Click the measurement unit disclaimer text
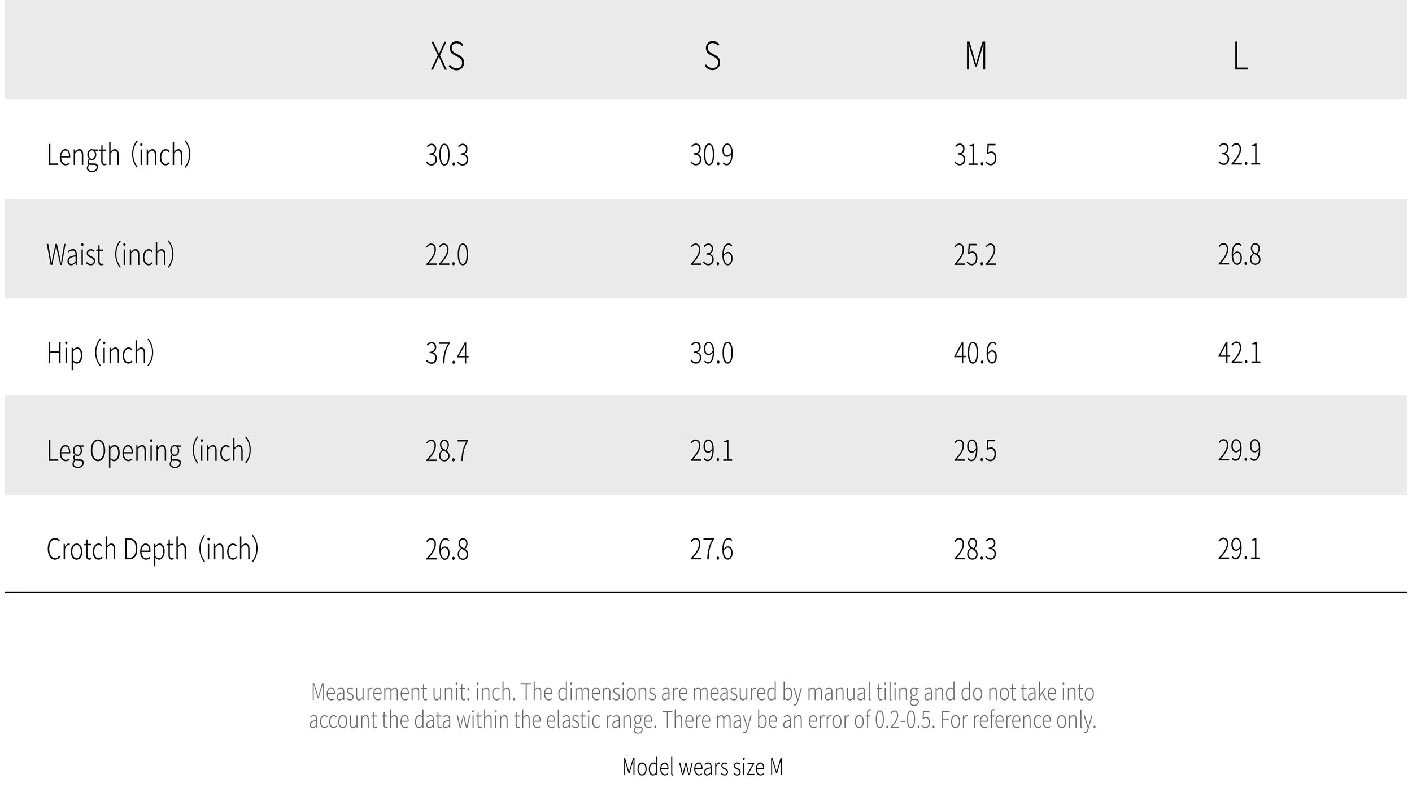 click(703, 706)
